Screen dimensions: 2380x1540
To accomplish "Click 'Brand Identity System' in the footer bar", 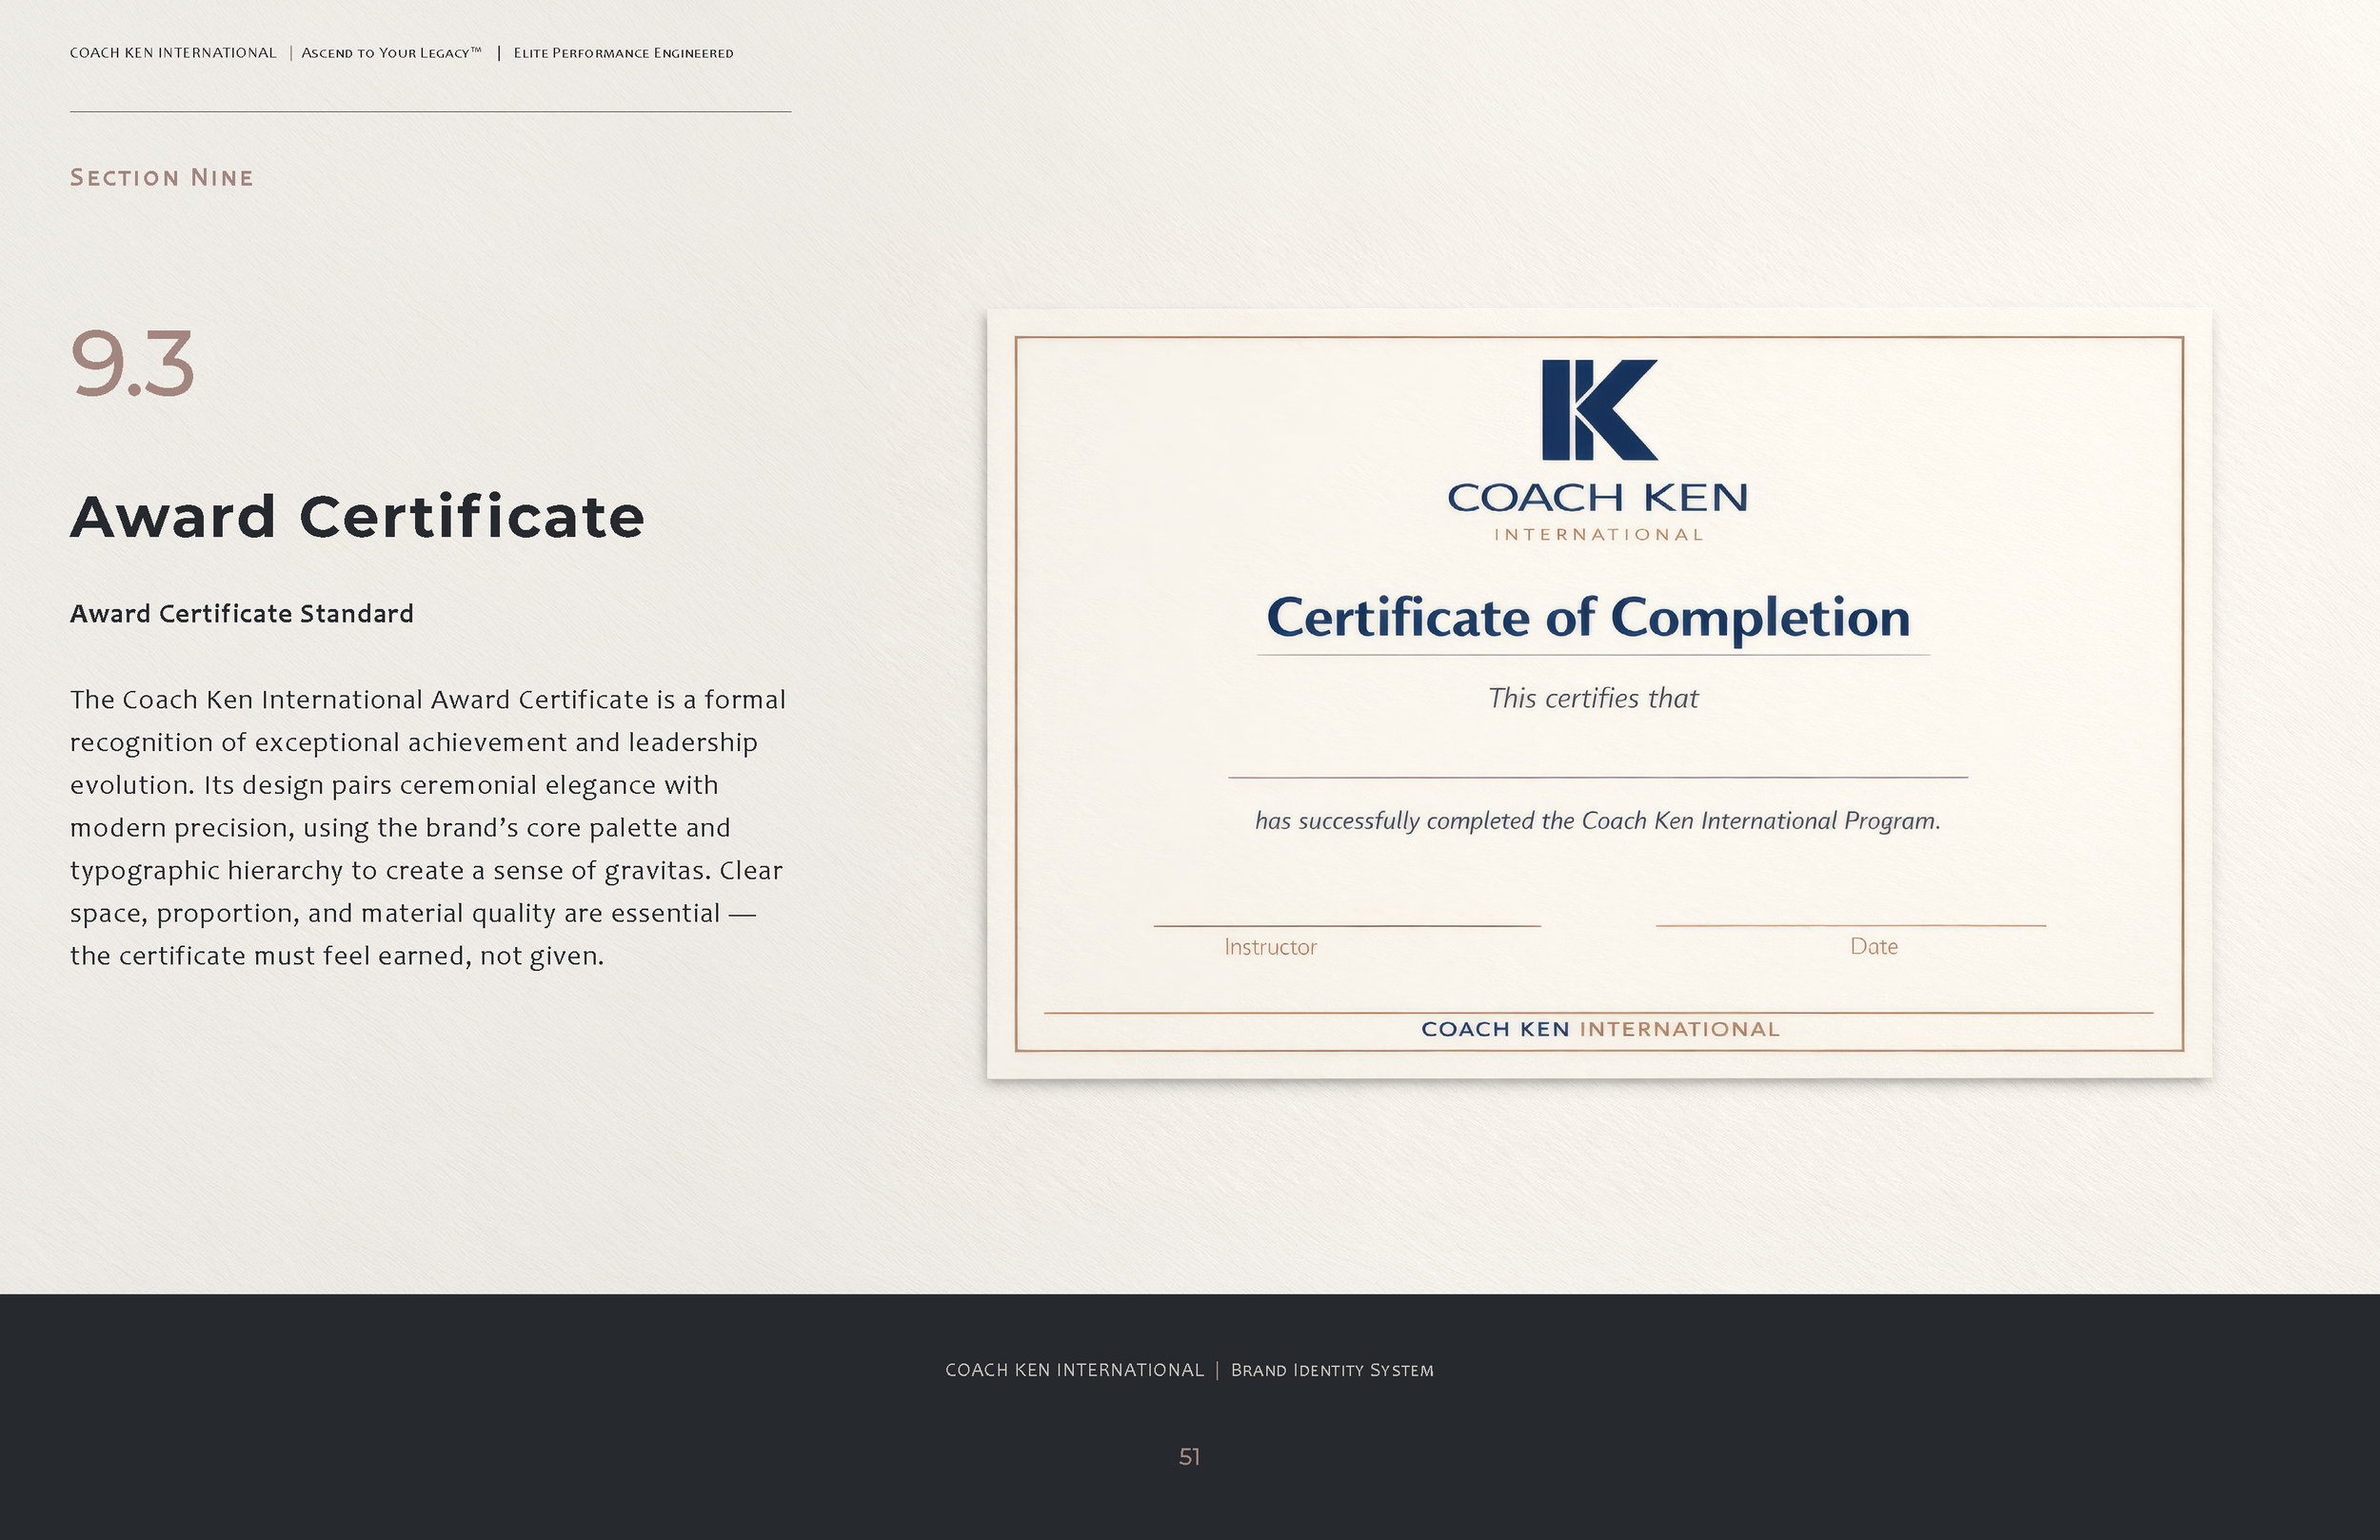I will coord(1332,1370).
